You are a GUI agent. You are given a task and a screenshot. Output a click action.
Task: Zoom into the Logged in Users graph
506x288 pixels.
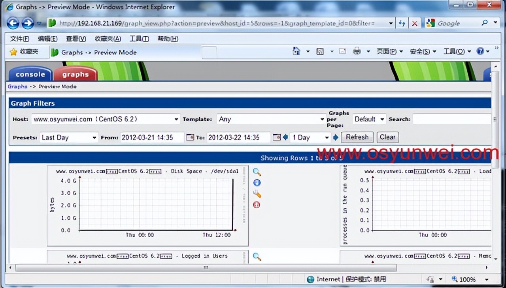pos(257,257)
